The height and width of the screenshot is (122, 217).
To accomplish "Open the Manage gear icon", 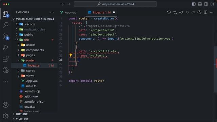I will tap(5, 116).
